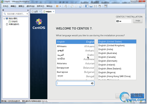Select Uidp01 in the library tree
The height and width of the screenshot is (104, 147).
[14, 21]
